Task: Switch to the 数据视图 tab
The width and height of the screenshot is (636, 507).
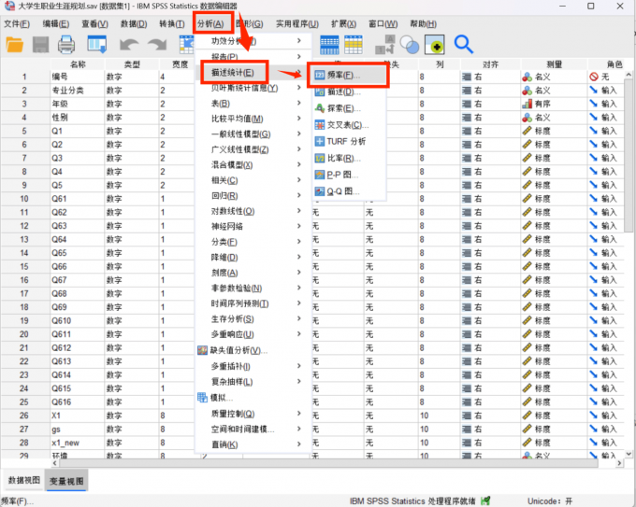Action: (24, 480)
